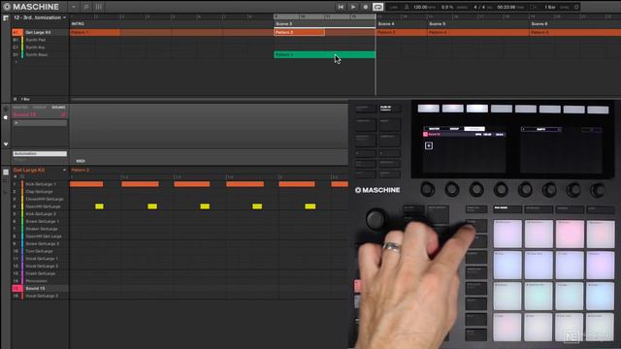621x349 pixels.
Task: Toggle the arranger view icon
Action: tap(6, 17)
